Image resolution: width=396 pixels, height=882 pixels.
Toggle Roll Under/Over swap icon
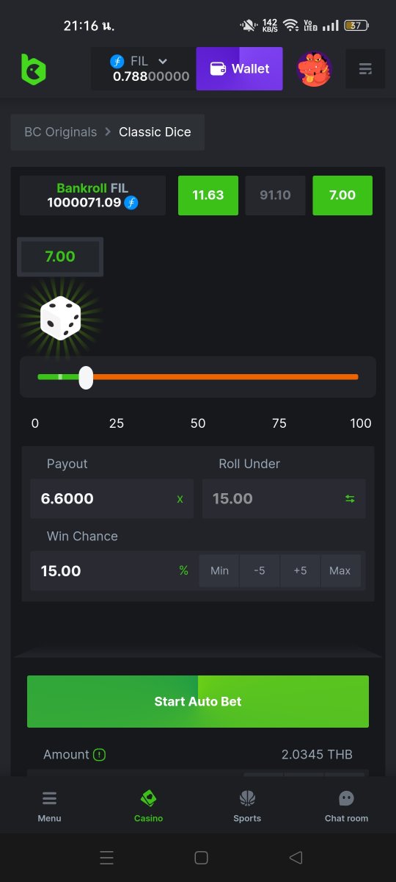pos(350,499)
